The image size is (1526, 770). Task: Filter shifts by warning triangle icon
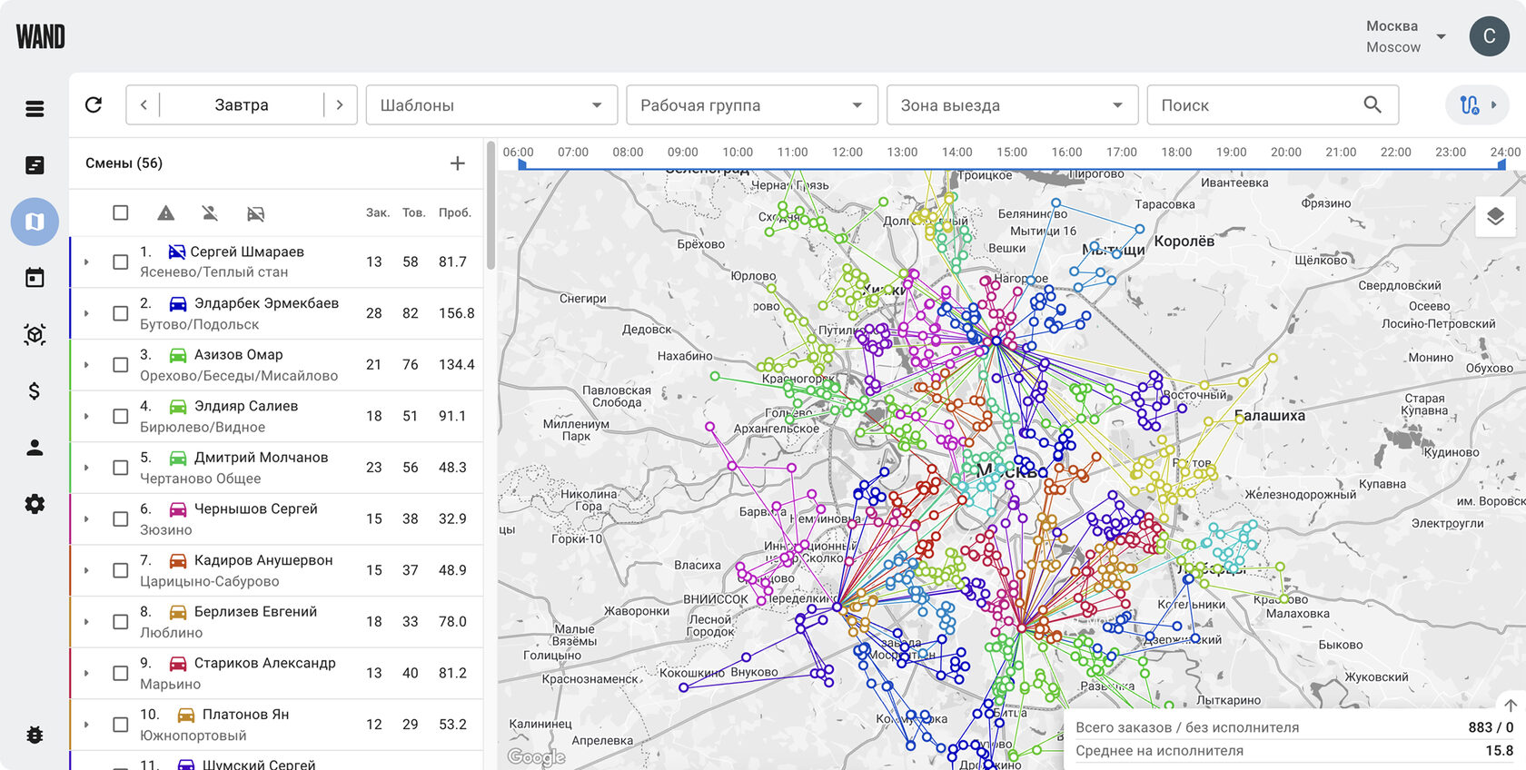tap(165, 213)
